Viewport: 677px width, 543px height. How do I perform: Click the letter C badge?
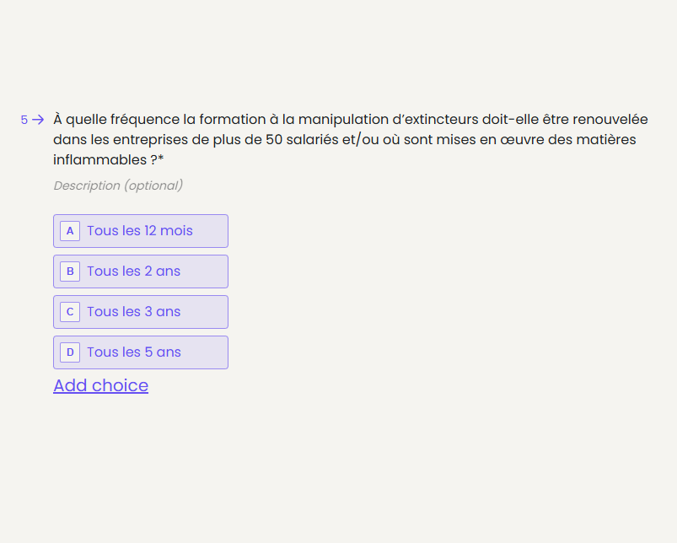[70, 312]
